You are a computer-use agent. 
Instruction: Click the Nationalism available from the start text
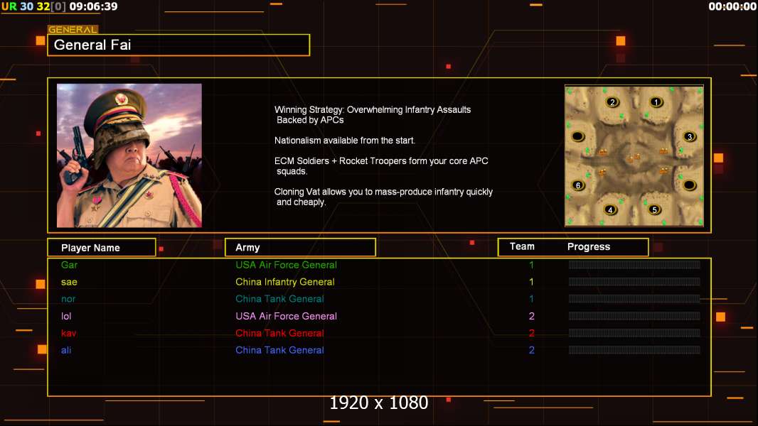click(x=345, y=141)
